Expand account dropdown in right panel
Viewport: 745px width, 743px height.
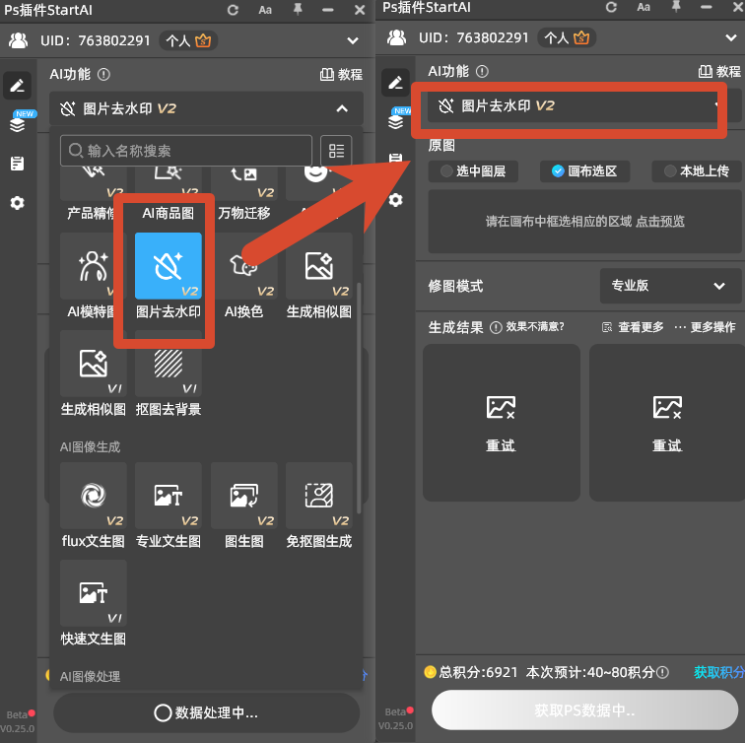tap(731, 38)
